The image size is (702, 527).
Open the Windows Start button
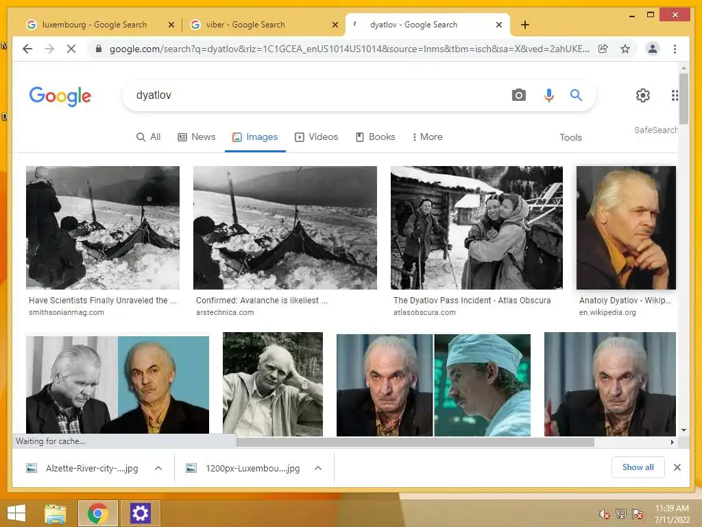(16, 513)
